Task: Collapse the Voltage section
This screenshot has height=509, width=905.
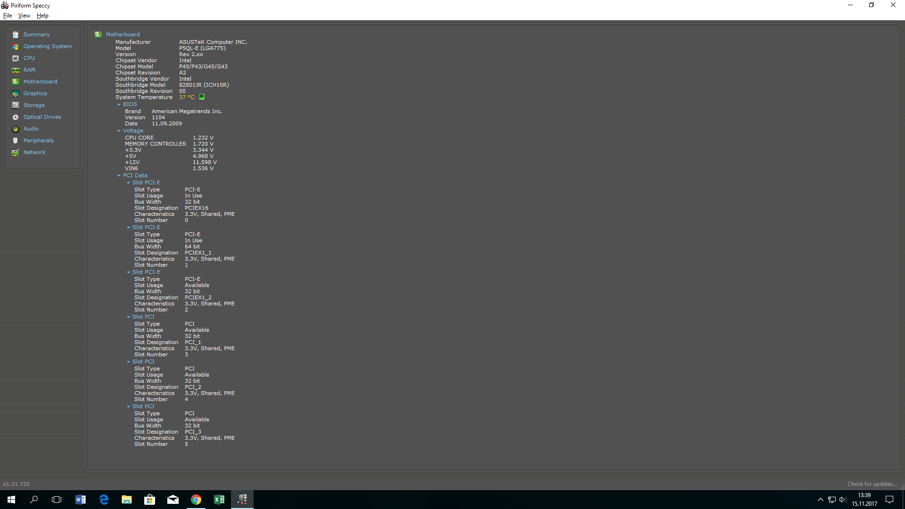Action: pyautogui.click(x=119, y=131)
